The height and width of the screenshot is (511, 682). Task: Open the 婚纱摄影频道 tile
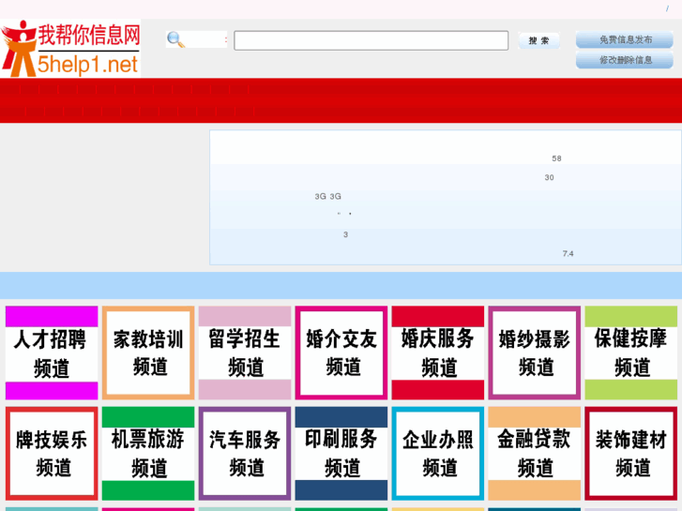tap(535, 353)
